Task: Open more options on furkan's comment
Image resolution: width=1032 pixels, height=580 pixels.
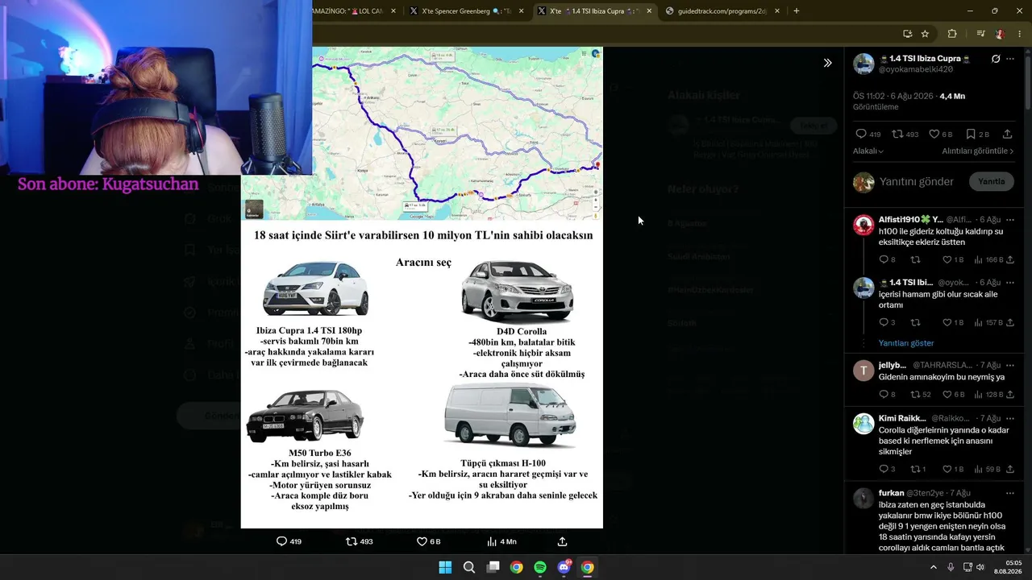Action: coord(1010,492)
